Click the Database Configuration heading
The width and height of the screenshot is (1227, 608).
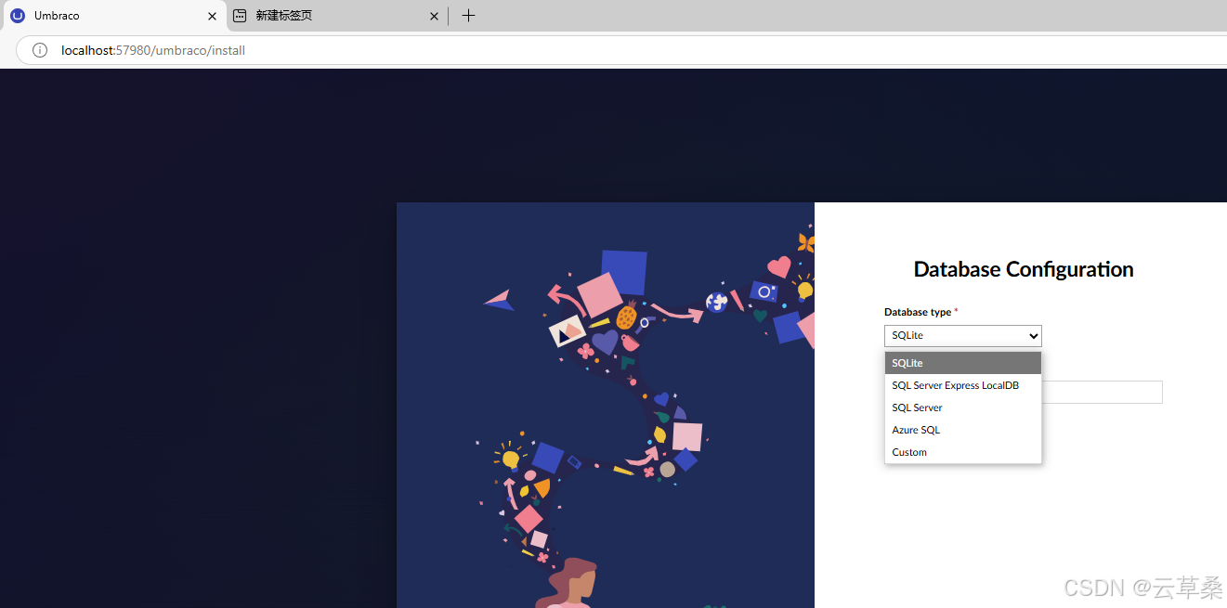click(1024, 269)
